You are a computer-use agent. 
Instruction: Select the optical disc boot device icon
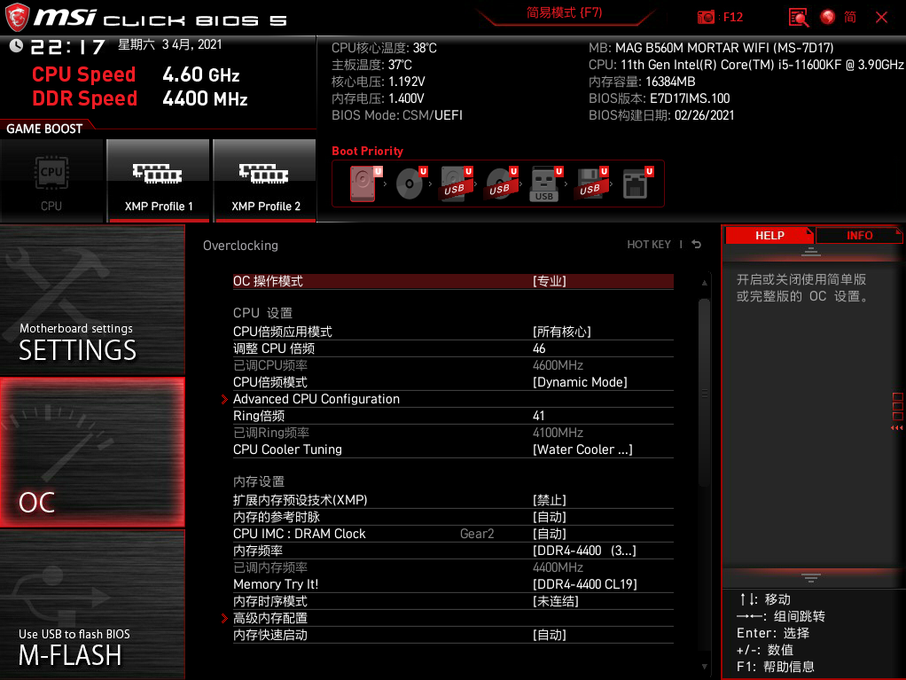pyautogui.click(x=410, y=184)
